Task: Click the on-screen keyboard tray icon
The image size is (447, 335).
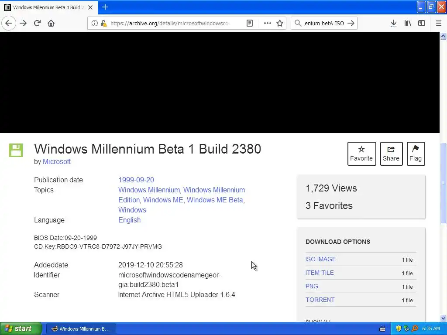Action: click(382, 329)
